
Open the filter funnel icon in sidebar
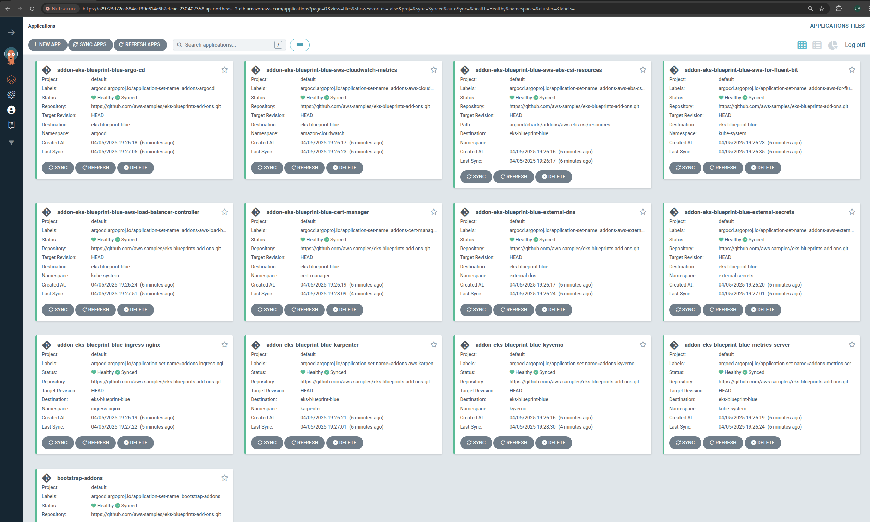click(x=11, y=143)
